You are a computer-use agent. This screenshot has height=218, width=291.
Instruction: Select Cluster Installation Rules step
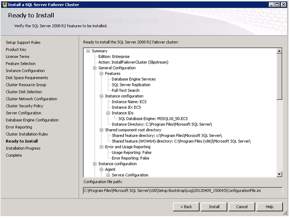click(x=27, y=134)
